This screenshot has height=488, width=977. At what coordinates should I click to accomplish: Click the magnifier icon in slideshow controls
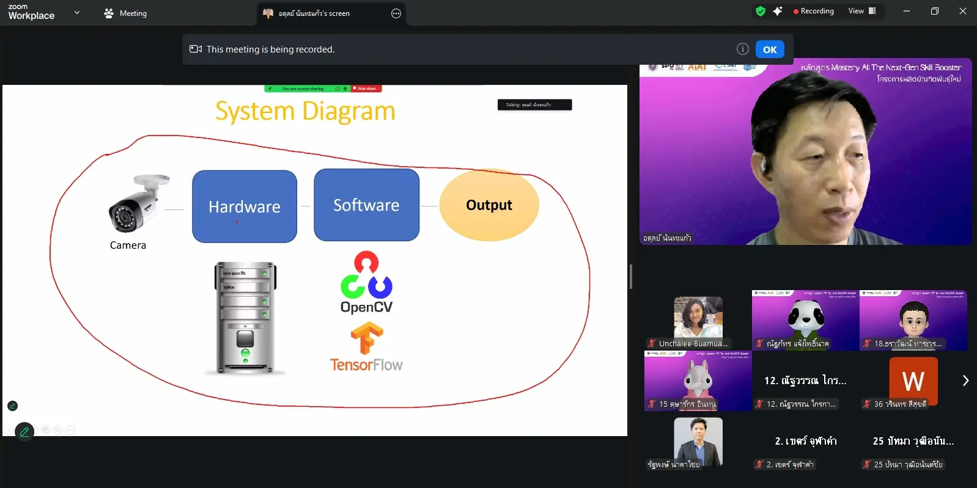click(57, 430)
